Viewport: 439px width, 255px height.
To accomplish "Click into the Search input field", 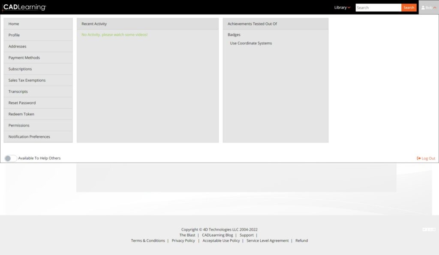I will pos(378,8).
